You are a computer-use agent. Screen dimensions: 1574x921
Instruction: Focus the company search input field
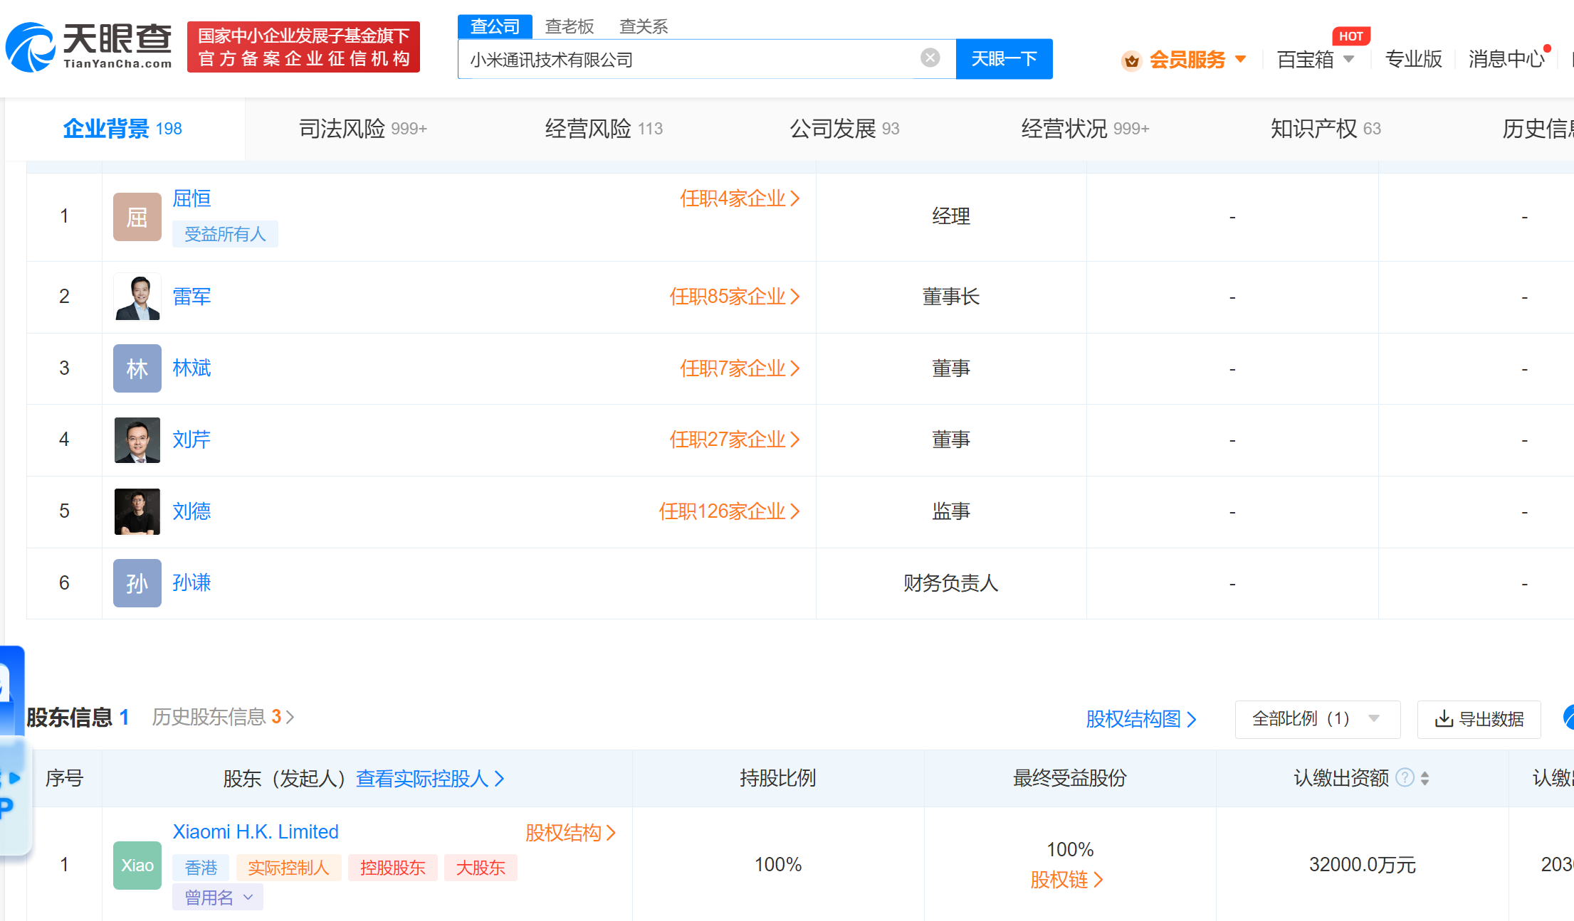pos(691,59)
